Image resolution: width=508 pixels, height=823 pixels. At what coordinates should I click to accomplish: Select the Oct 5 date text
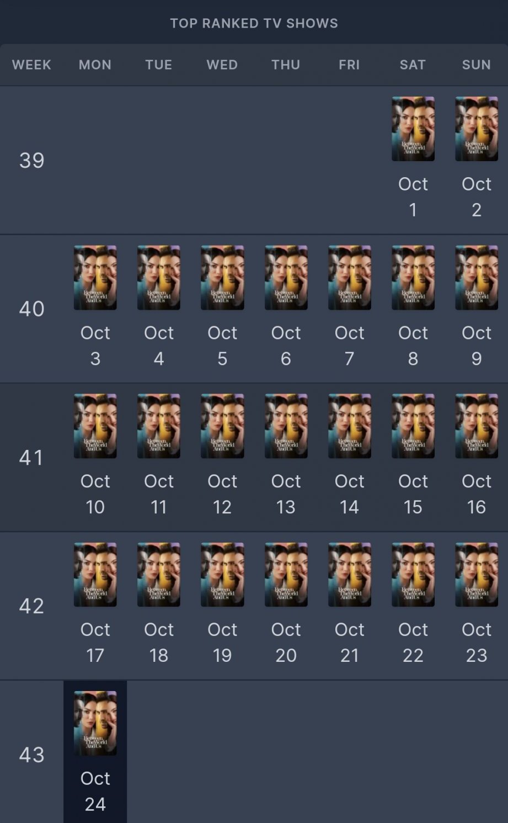tap(222, 346)
